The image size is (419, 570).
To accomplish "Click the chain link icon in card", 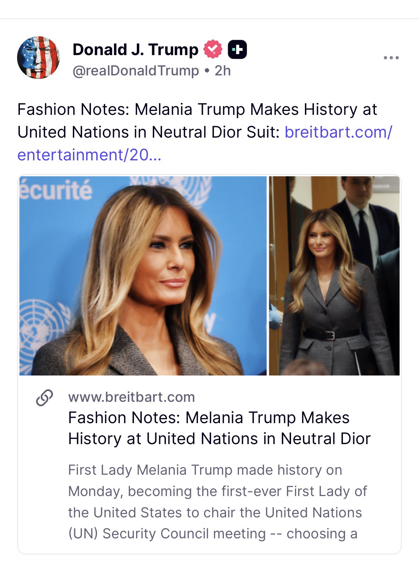I will (45, 398).
